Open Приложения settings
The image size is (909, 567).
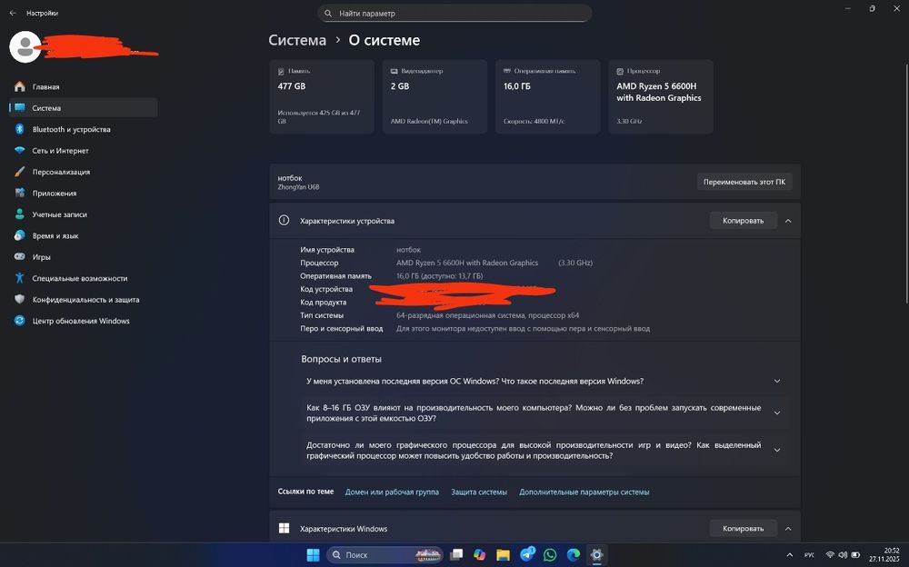point(83,193)
